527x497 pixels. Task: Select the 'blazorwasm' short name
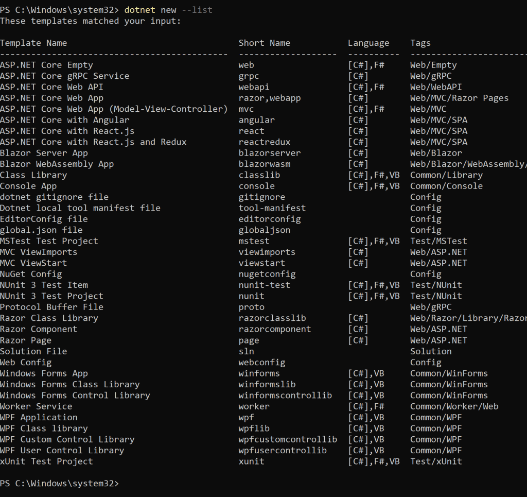click(x=264, y=164)
